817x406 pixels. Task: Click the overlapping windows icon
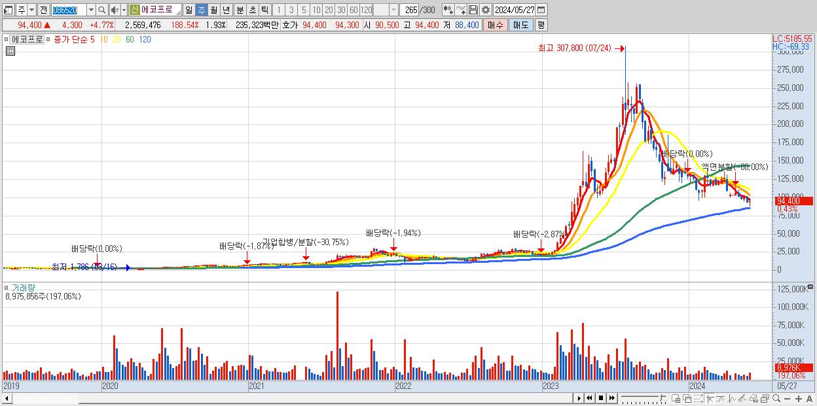[x=687, y=399]
